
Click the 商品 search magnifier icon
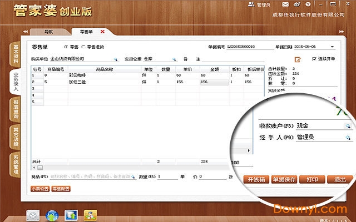(x=134, y=176)
